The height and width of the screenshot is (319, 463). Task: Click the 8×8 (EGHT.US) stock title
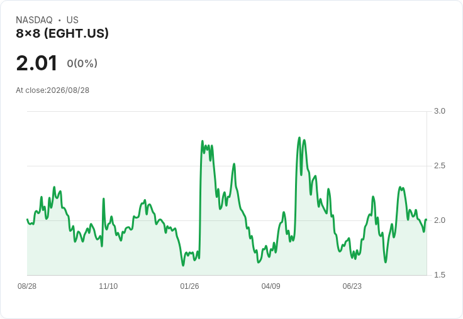point(62,33)
